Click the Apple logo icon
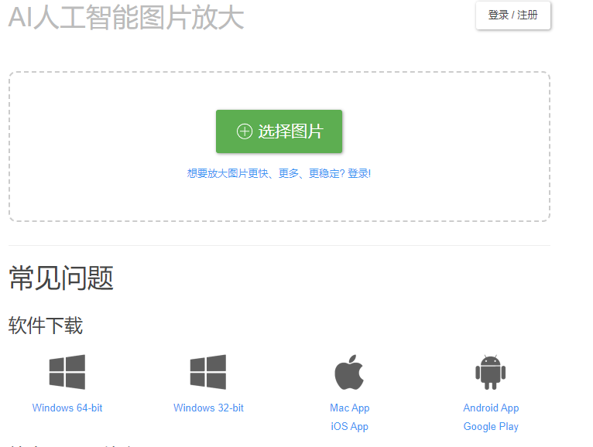 click(x=349, y=373)
